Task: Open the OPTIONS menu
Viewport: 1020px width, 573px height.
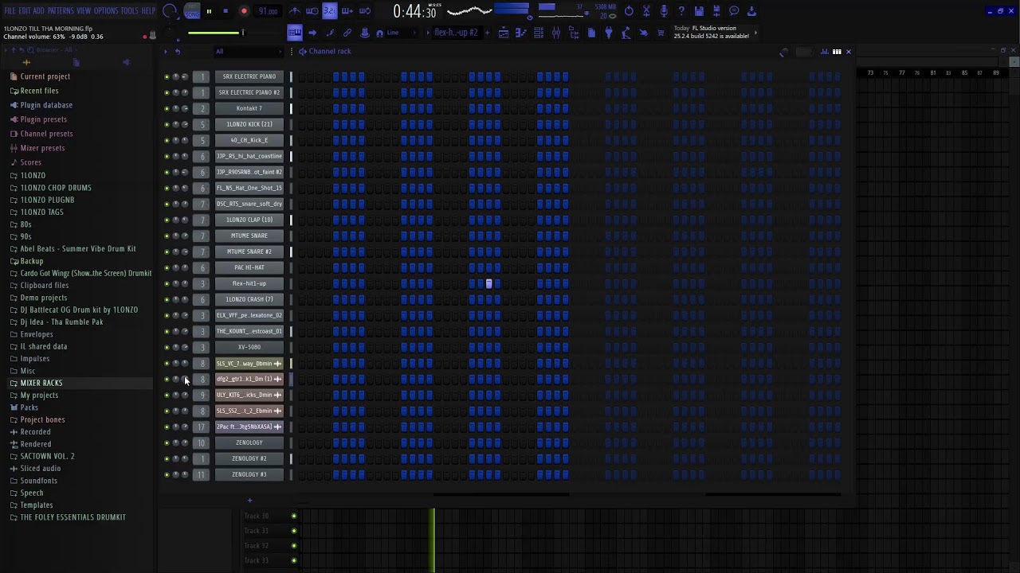Action: click(x=106, y=11)
